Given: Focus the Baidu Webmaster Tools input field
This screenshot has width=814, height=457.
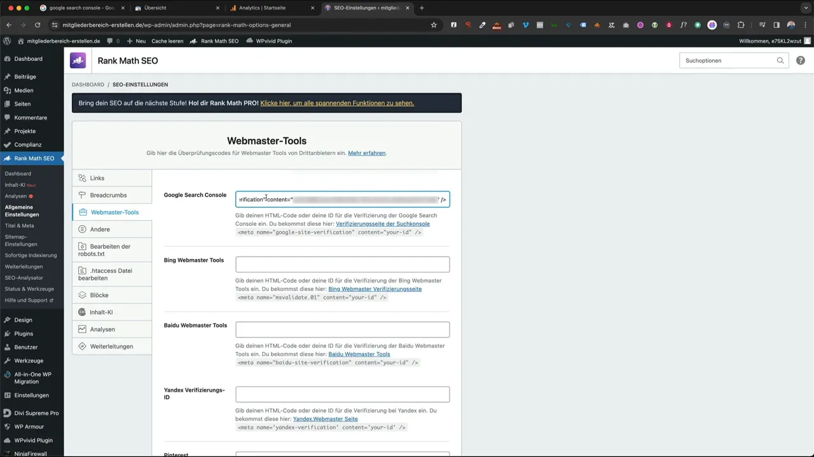Looking at the screenshot, I should tap(342, 329).
